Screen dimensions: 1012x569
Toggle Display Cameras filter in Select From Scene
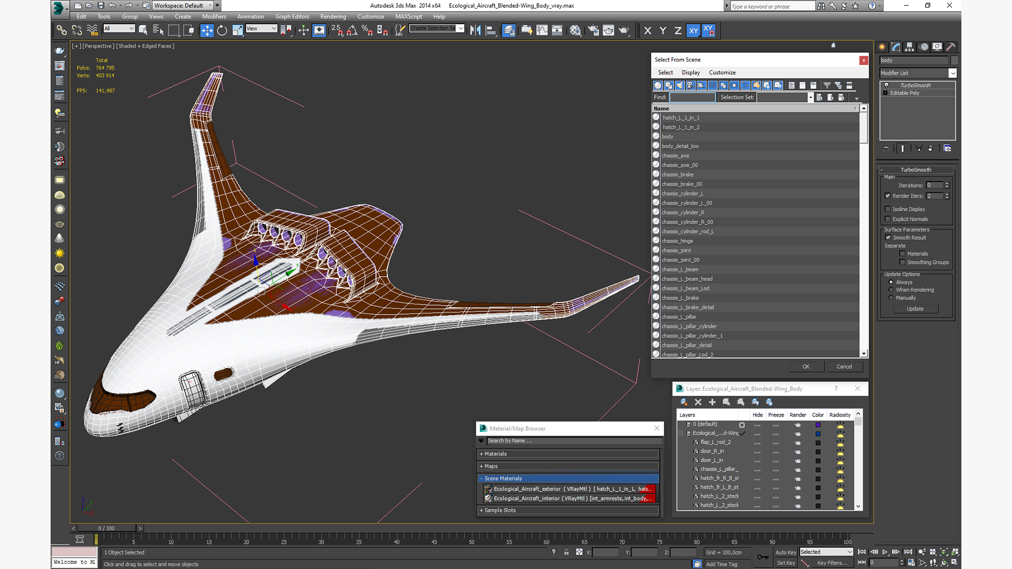click(690, 85)
